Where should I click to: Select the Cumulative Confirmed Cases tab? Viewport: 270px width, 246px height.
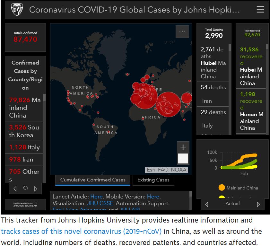click(92, 180)
